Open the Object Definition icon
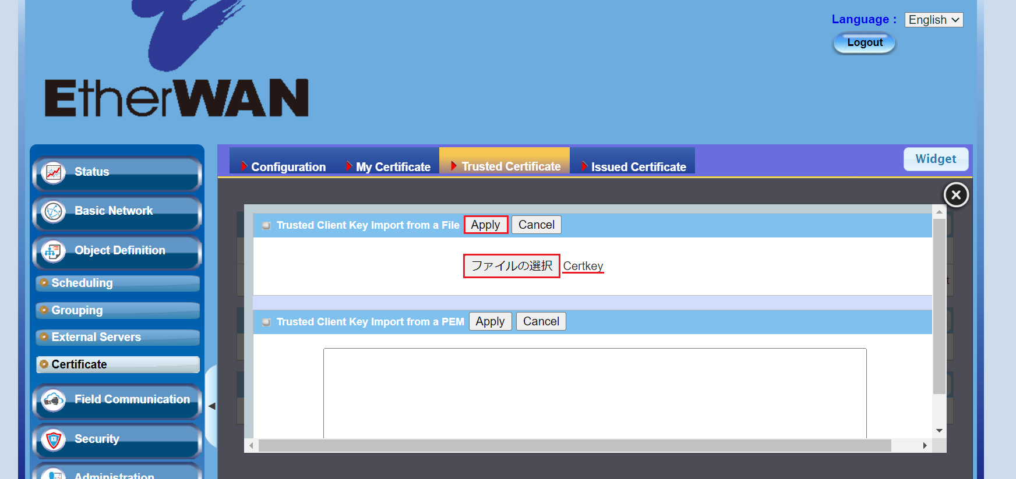The image size is (1016, 479). tap(53, 251)
